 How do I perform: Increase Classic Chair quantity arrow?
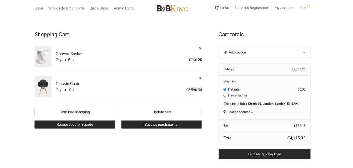(73, 90)
